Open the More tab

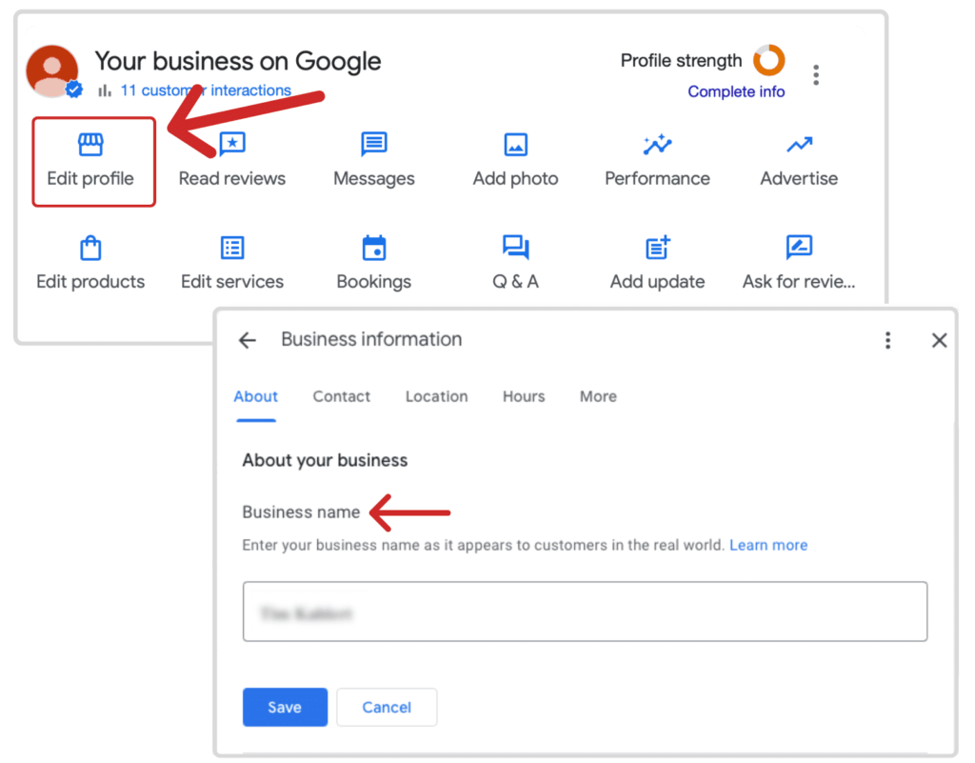(598, 396)
